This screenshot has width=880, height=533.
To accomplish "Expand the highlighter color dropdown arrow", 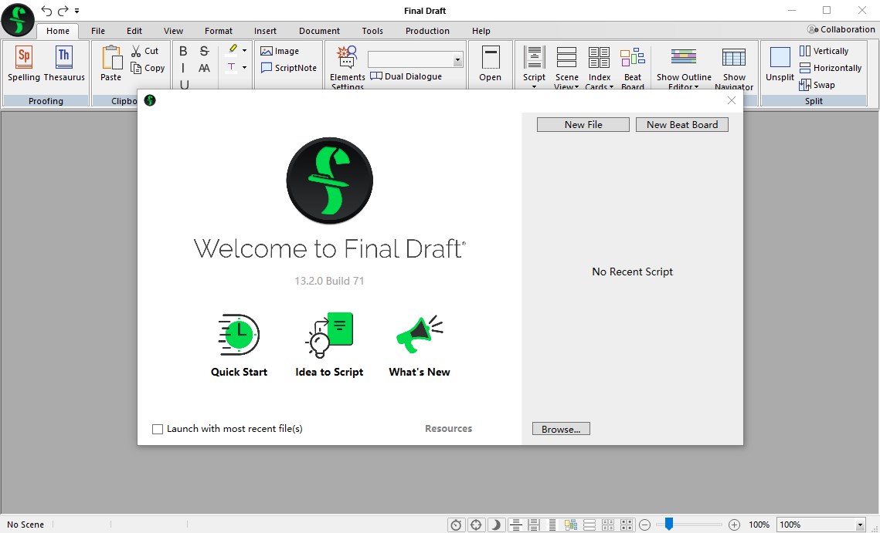I will click(x=244, y=50).
